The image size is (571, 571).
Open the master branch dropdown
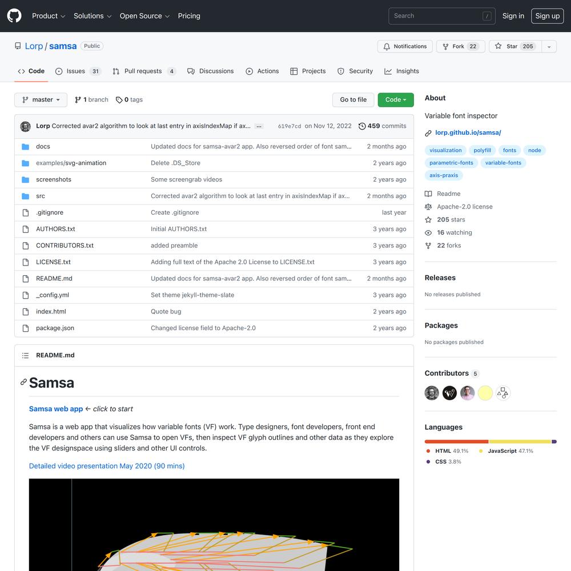point(41,100)
